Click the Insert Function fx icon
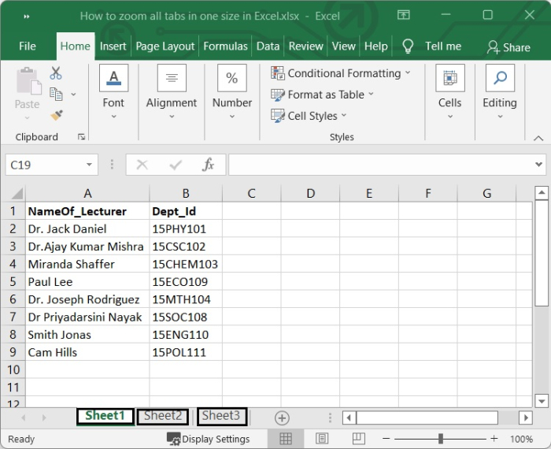551x449 pixels. [208, 165]
